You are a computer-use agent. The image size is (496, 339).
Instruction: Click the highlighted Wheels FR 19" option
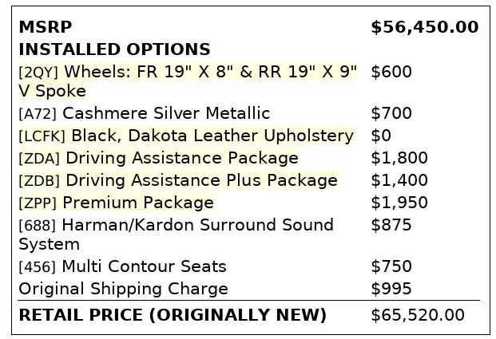coord(188,73)
